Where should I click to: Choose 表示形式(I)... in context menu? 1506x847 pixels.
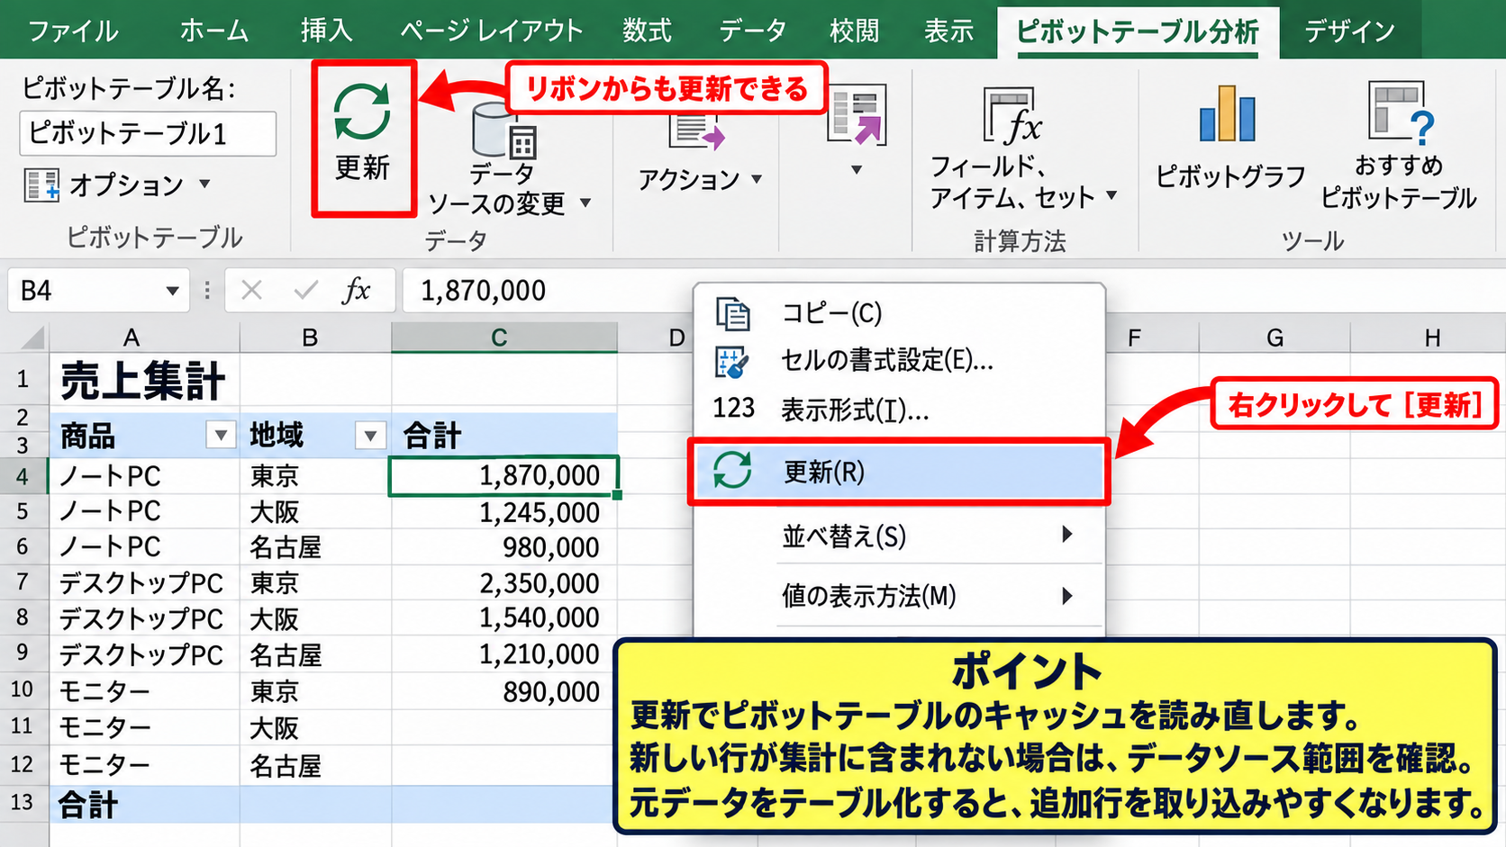(x=856, y=410)
